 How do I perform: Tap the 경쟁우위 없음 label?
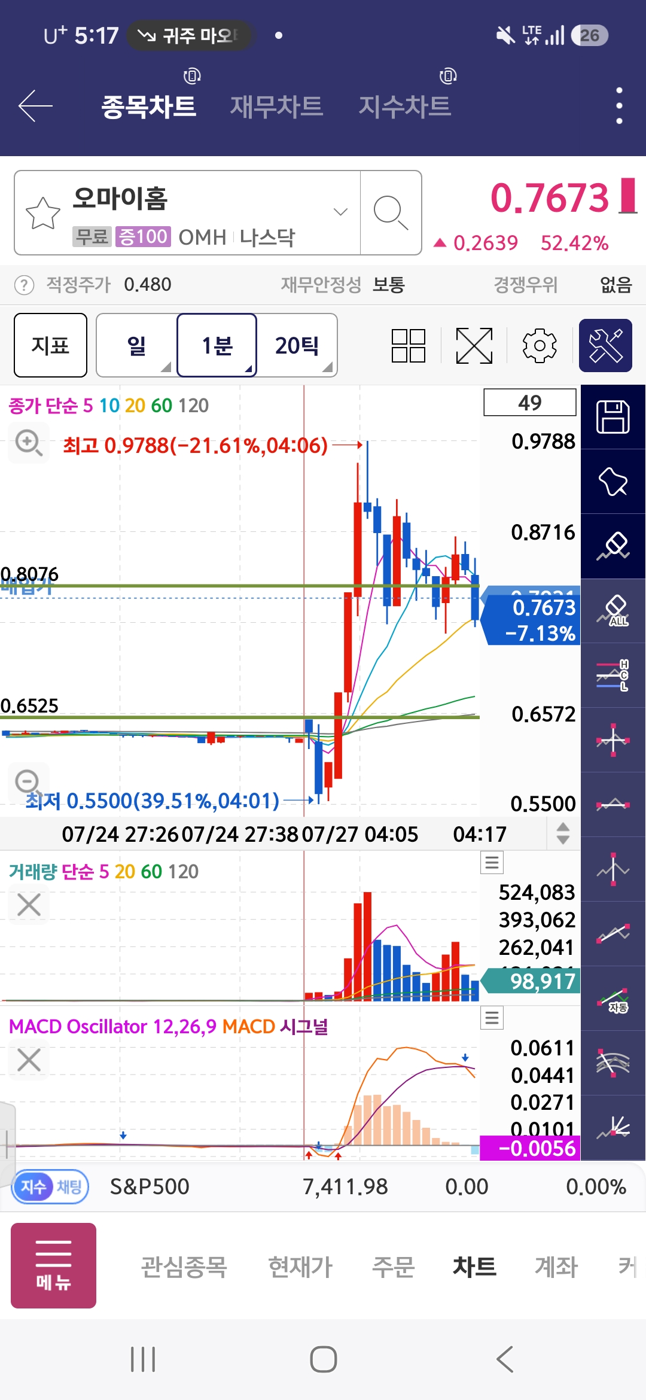coord(563,285)
